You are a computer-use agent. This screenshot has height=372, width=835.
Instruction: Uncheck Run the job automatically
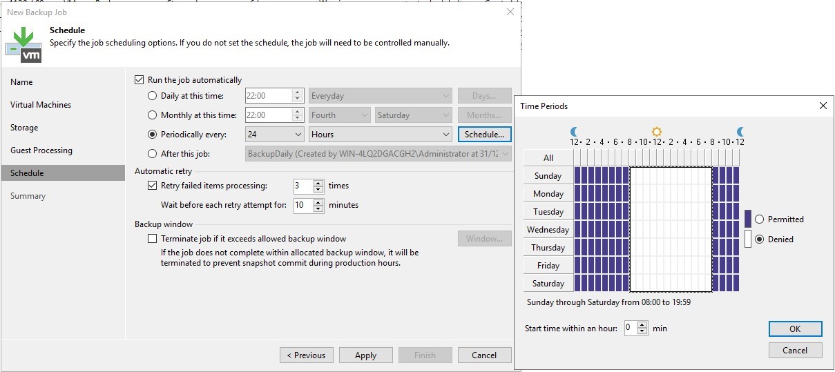coord(140,80)
